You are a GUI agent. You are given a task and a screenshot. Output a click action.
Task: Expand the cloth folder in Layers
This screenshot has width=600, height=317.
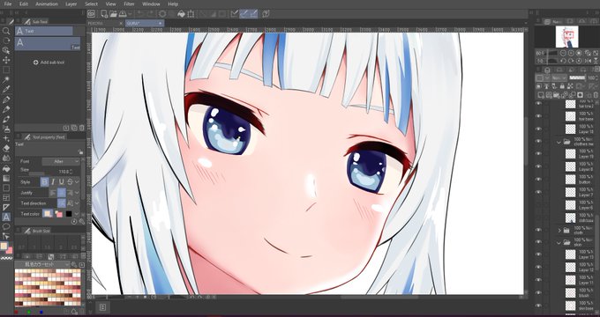[x=559, y=231]
